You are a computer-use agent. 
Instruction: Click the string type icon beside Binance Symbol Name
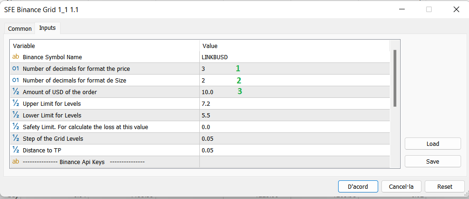click(15, 57)
